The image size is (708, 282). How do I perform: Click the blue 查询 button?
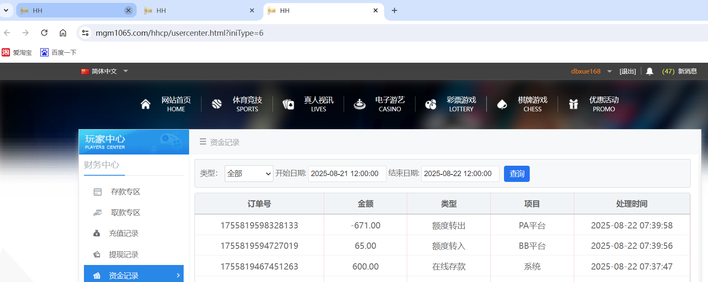[x=516, y=174]
